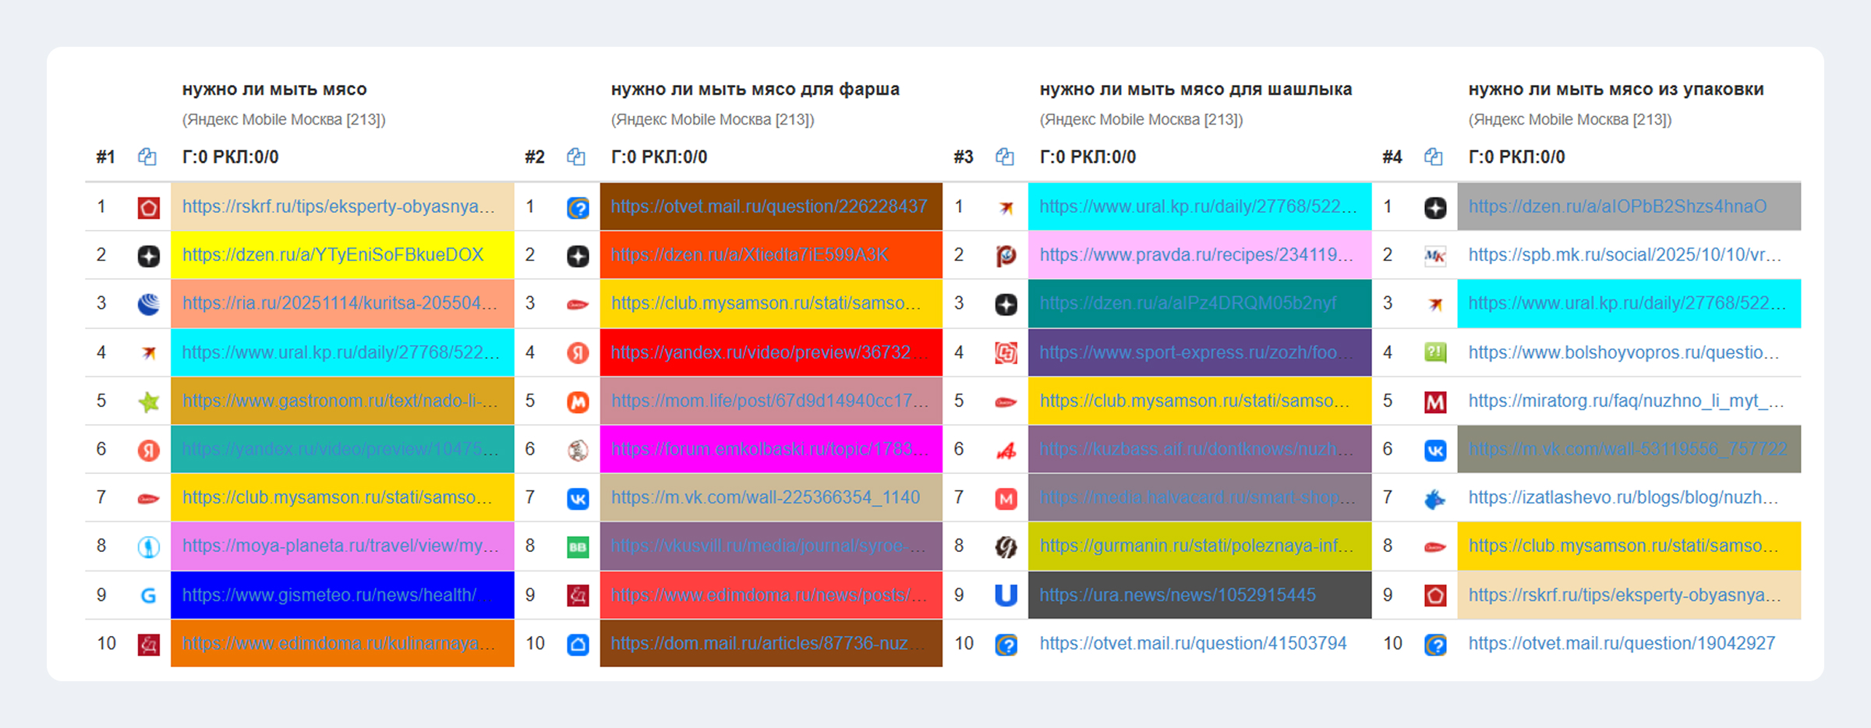
Task: Open the otvet.mail.ru/question/226228437 link
Action: pos(769,207)
